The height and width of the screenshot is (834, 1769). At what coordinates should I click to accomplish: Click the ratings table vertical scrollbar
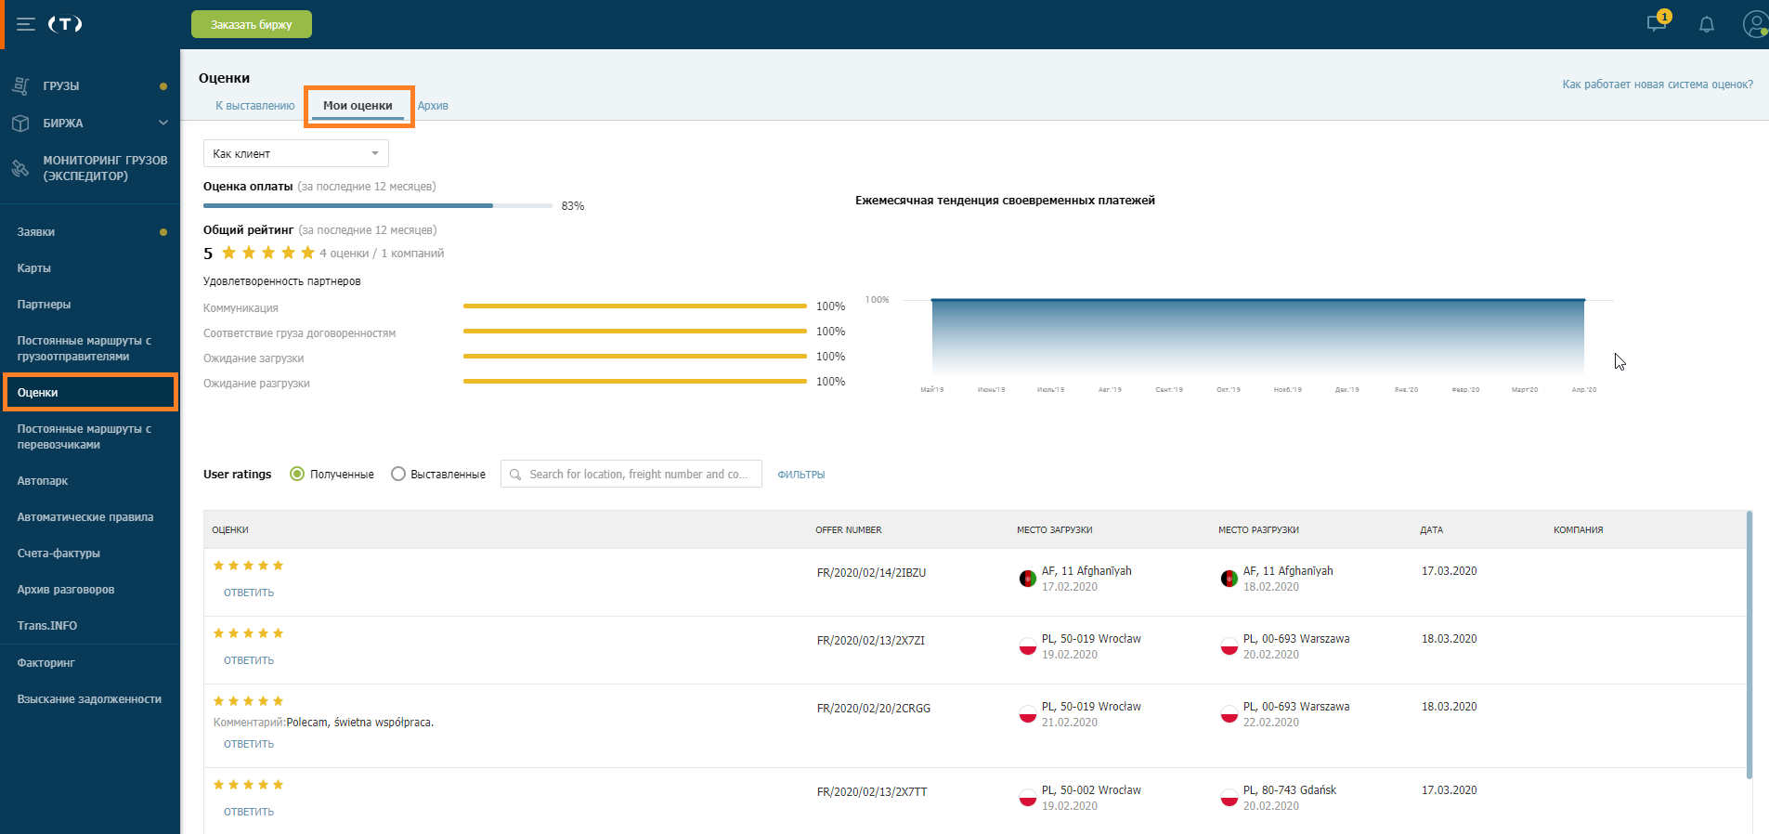tap(1749, 645)
